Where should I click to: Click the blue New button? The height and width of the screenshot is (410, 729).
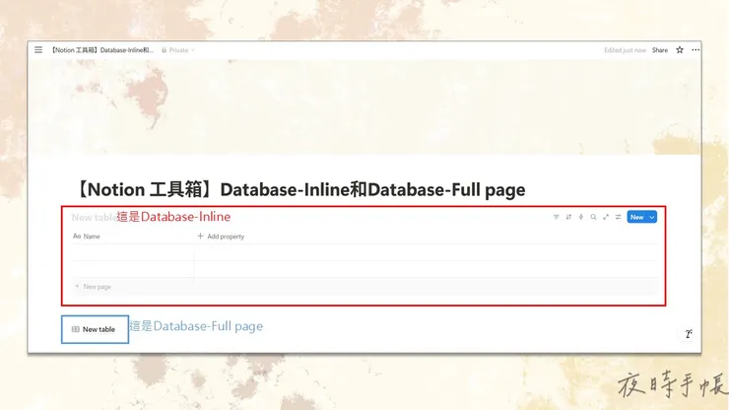pos(637,218)
